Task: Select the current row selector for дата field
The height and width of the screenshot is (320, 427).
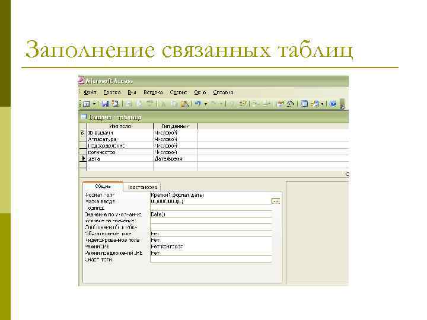Action: 83,158
